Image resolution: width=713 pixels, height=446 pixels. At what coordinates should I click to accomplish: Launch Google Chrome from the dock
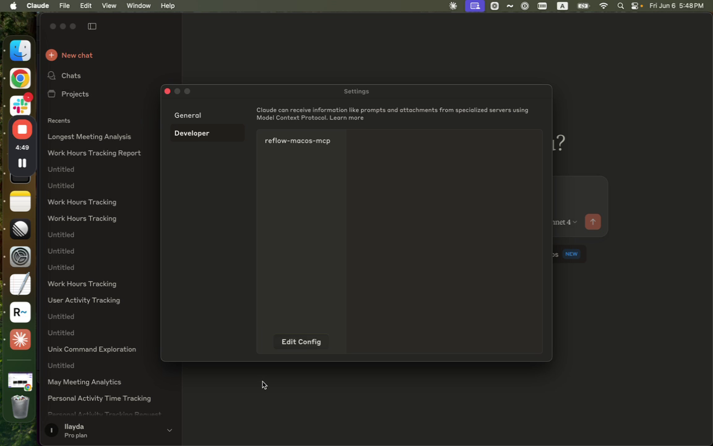tap(20, 78)
